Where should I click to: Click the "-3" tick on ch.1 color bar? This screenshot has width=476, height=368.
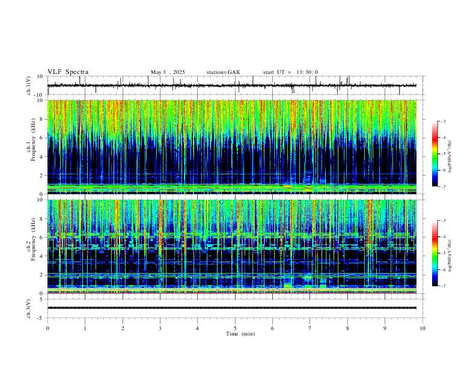tap(443, 121)
